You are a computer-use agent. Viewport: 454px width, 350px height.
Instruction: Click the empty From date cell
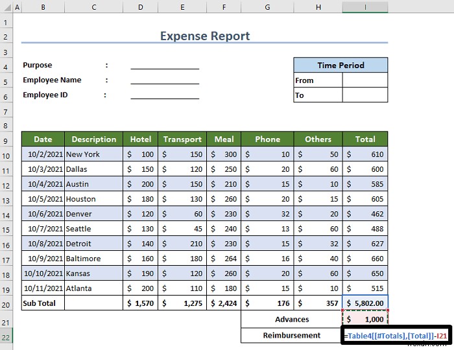365,80
